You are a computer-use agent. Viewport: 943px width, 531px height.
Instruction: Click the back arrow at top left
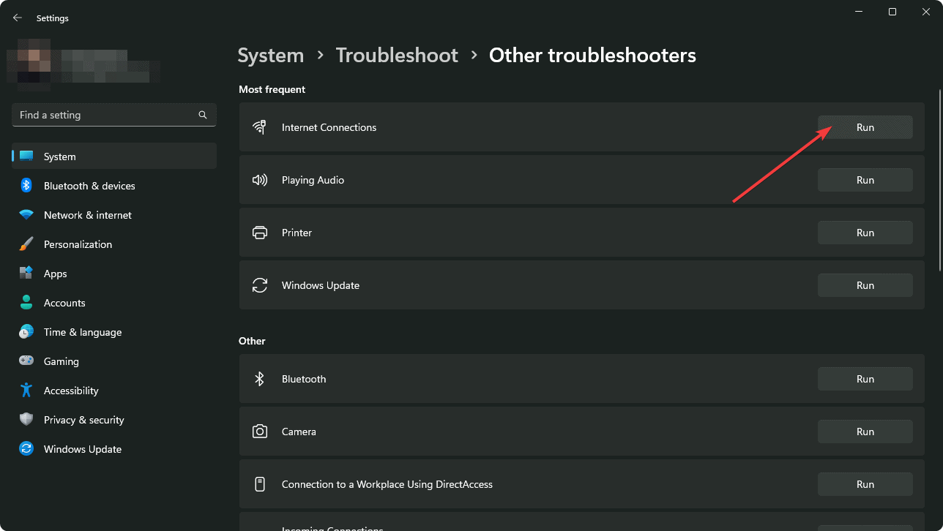[x=17, y=18]
